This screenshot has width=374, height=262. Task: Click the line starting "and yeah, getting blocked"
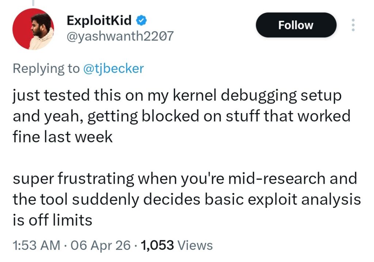[x=182, y=116]
